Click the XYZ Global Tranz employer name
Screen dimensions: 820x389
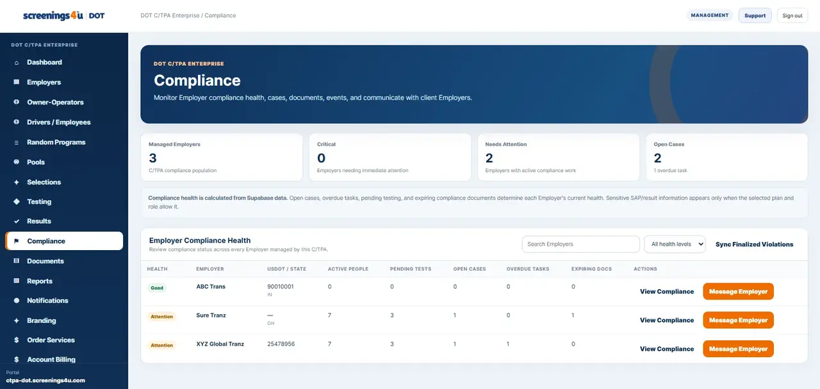[x=220, y=344]
